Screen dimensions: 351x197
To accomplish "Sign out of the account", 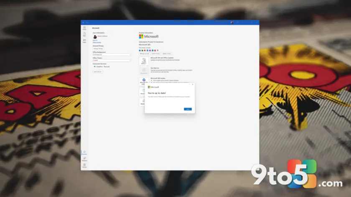I will pyautogui.click(x=95, y=40).
